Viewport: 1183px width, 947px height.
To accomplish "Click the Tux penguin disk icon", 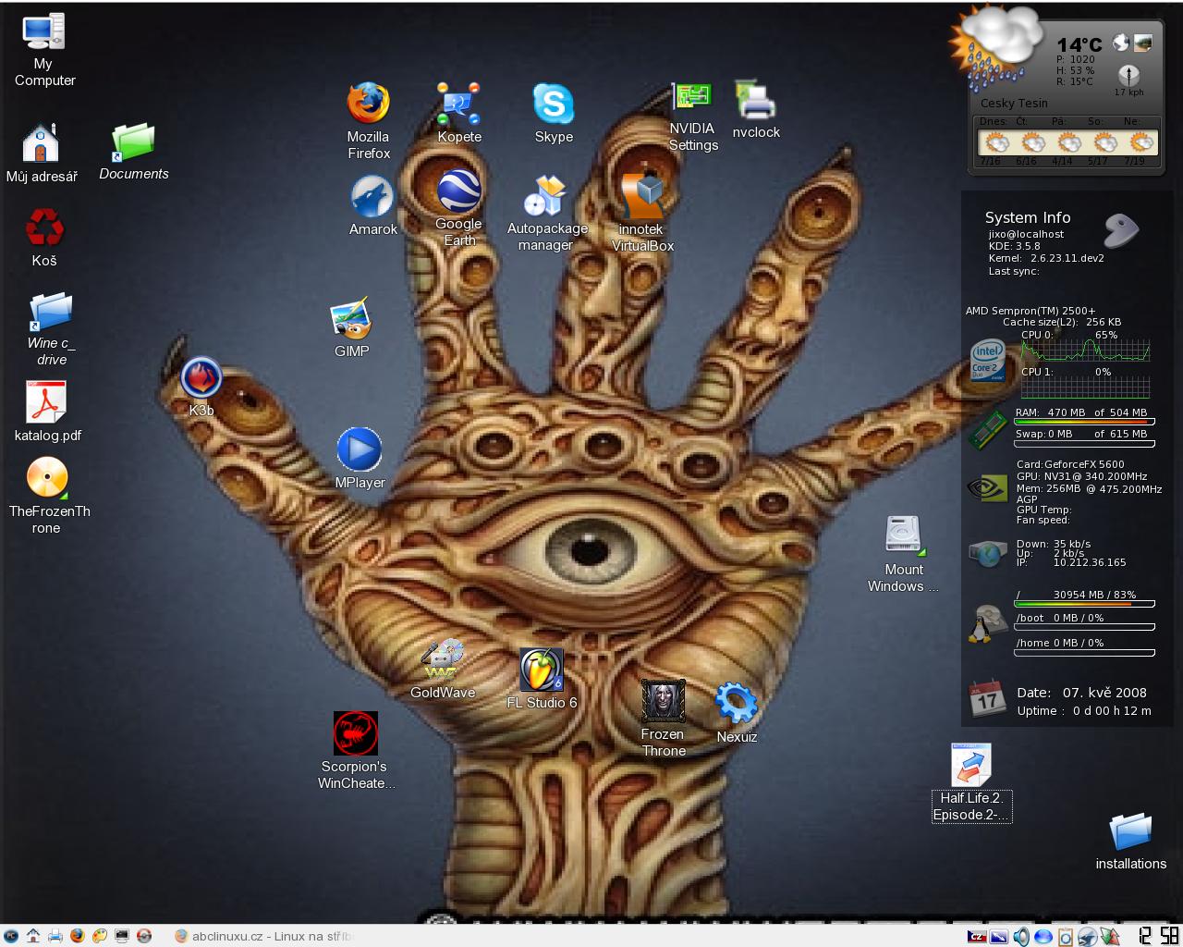I will 987,624.
